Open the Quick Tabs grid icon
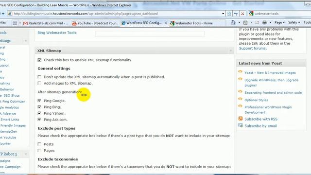This screenshot has width=311, height=175. pyautogui.click(x=15, y=23)
